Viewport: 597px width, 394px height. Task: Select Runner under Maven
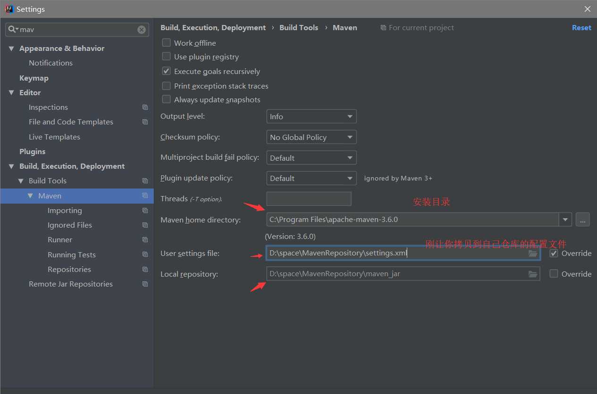[60, 240]
